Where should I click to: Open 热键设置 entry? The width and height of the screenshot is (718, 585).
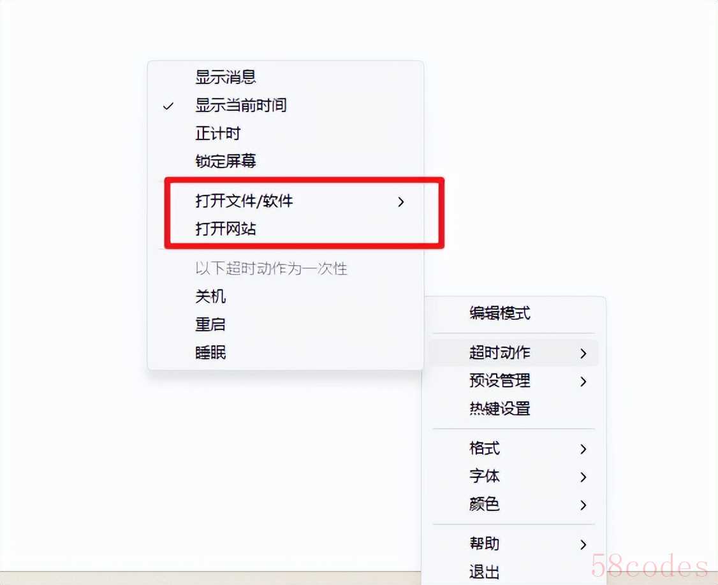(x=514, y=408)
